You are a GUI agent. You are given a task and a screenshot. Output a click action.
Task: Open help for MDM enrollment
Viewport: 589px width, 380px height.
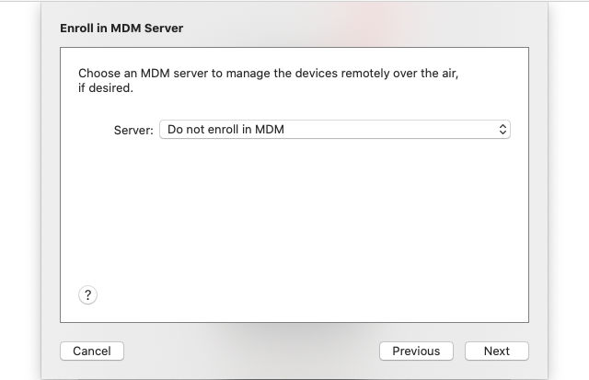(x=88, y=295)
